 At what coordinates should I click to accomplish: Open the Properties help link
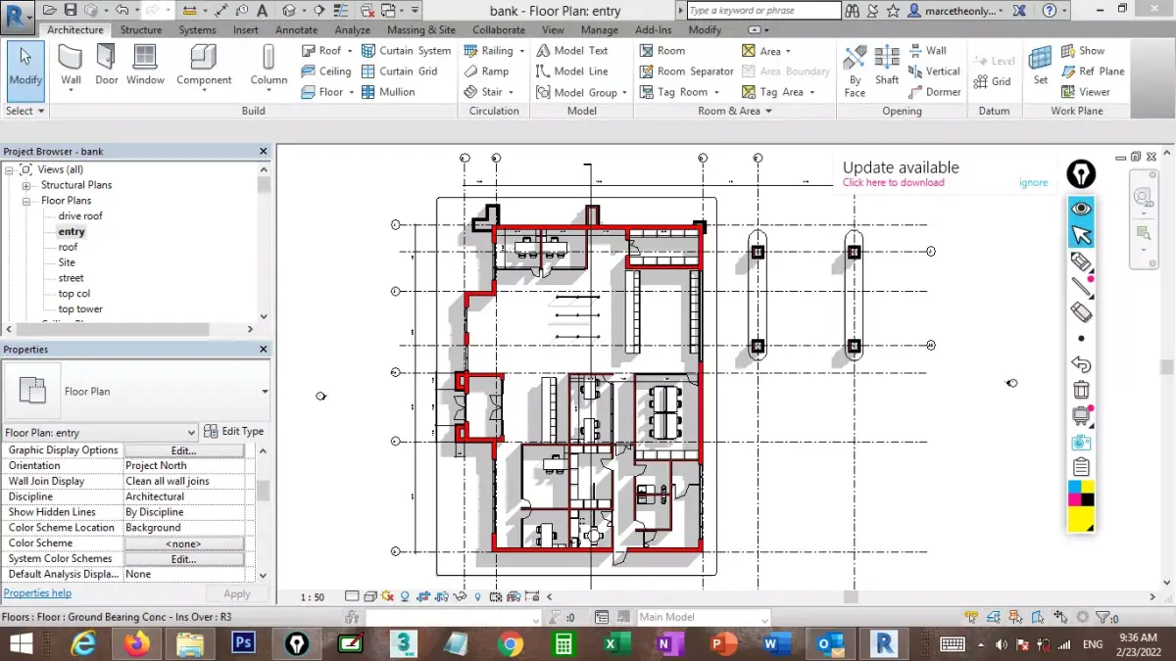pyautogui.click(x=37, y=593)
